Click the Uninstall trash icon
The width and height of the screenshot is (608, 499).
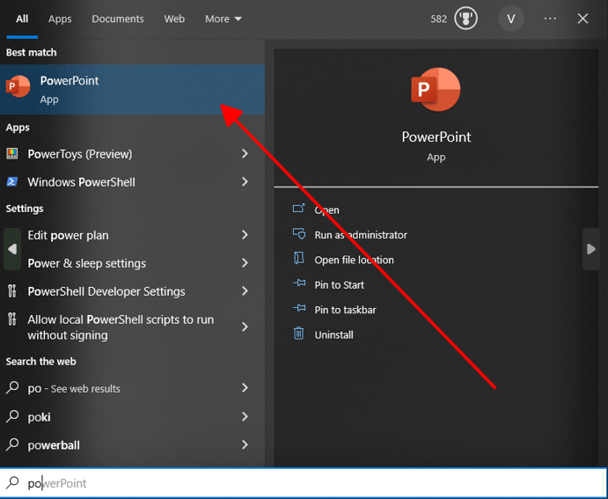tap(298, 334)
